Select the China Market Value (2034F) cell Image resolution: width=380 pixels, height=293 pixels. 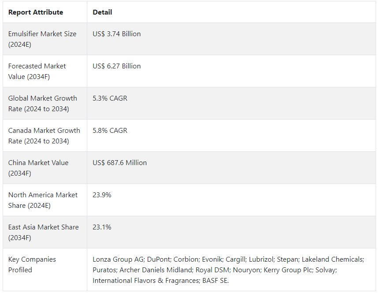[45, 168]
